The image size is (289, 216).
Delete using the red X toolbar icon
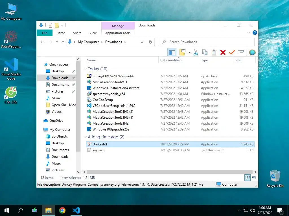click(223, 52)
